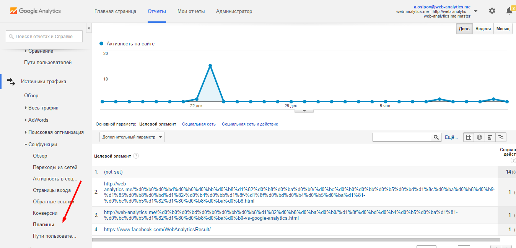Open the top-level Обзор under Источники трафика
The height and width of the screenshot is (248, 516).
pyautogui.click(x=31, y=96)
